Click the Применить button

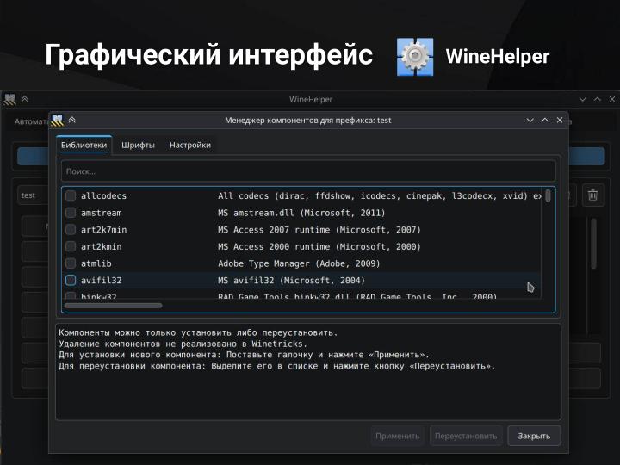pyautogui.click(x=397, y=436)
